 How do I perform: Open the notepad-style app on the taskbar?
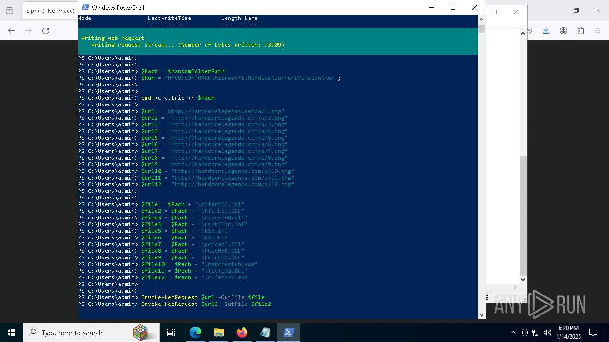[x=265, y=332]
